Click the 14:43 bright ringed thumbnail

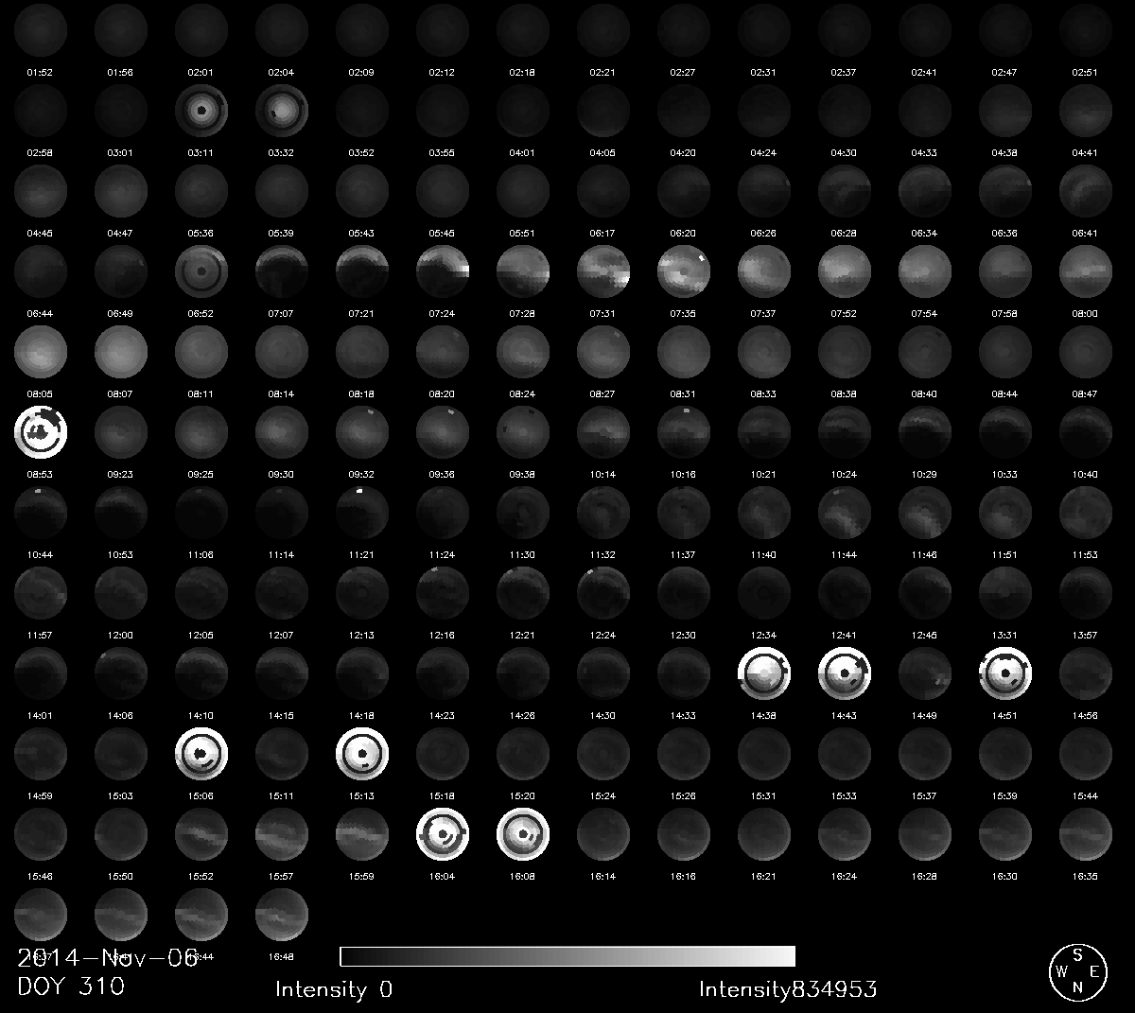coord(844,673)
